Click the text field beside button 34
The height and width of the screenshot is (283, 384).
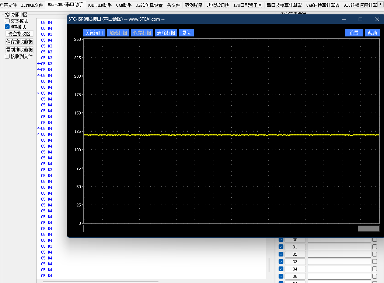[339, 269]
